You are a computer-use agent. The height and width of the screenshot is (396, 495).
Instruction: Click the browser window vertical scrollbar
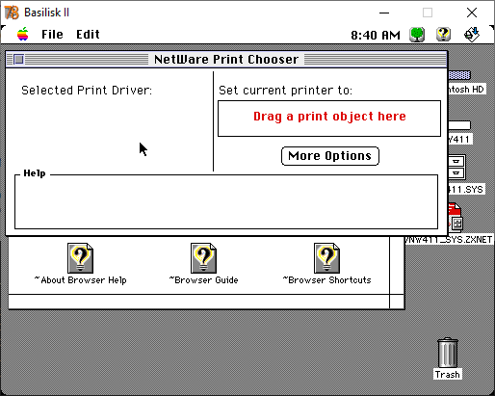[x=397, y=265]
